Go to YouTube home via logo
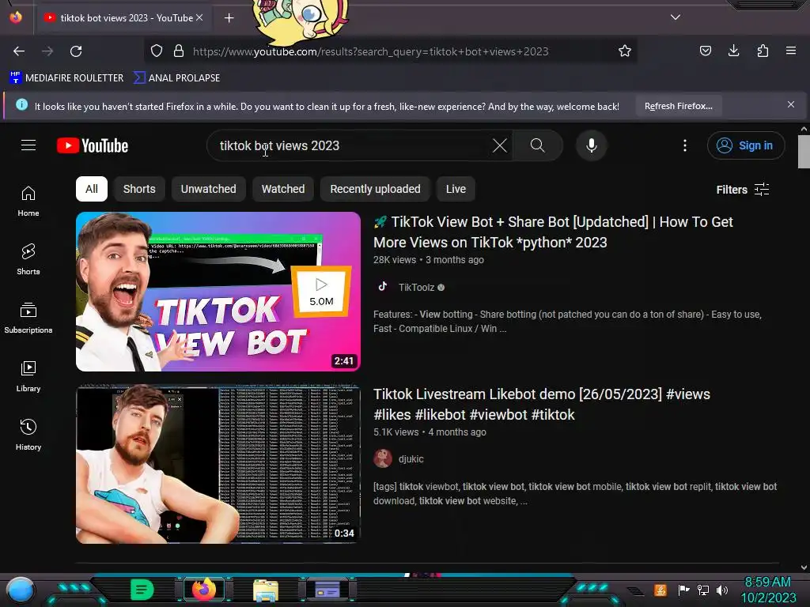 pyautogui.click(x=93, y=145)
